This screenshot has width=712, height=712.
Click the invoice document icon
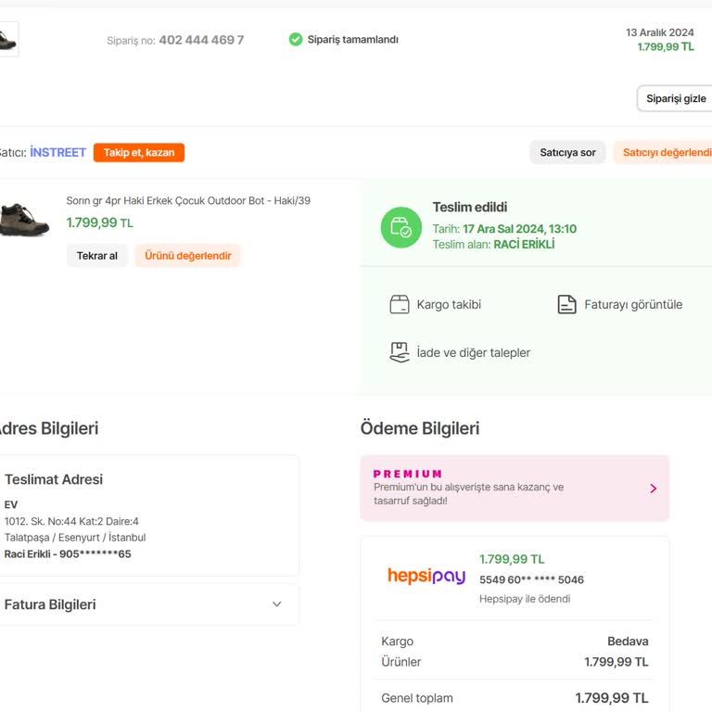[566, 304]
